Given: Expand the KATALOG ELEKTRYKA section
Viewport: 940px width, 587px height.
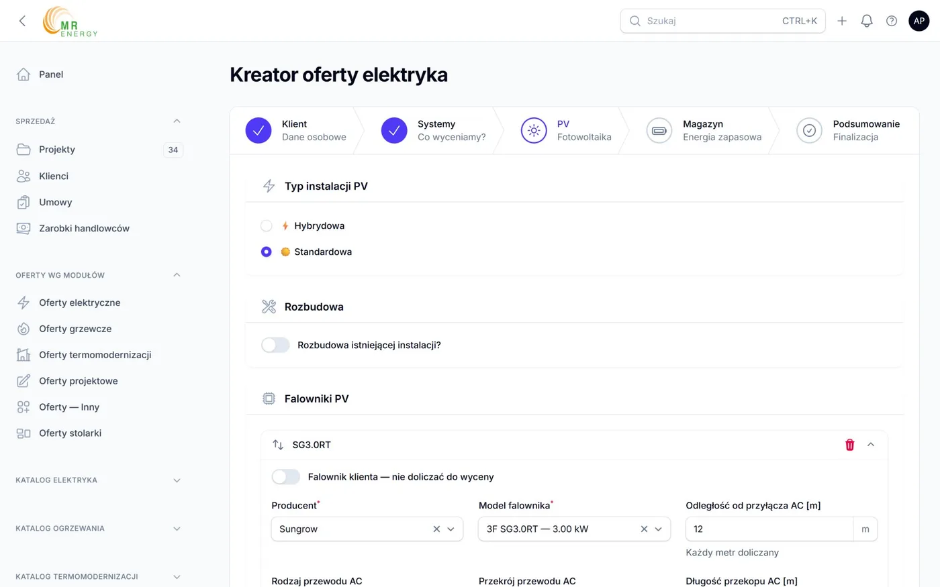Looking at the screenshot, I should (x=177, y=480).
